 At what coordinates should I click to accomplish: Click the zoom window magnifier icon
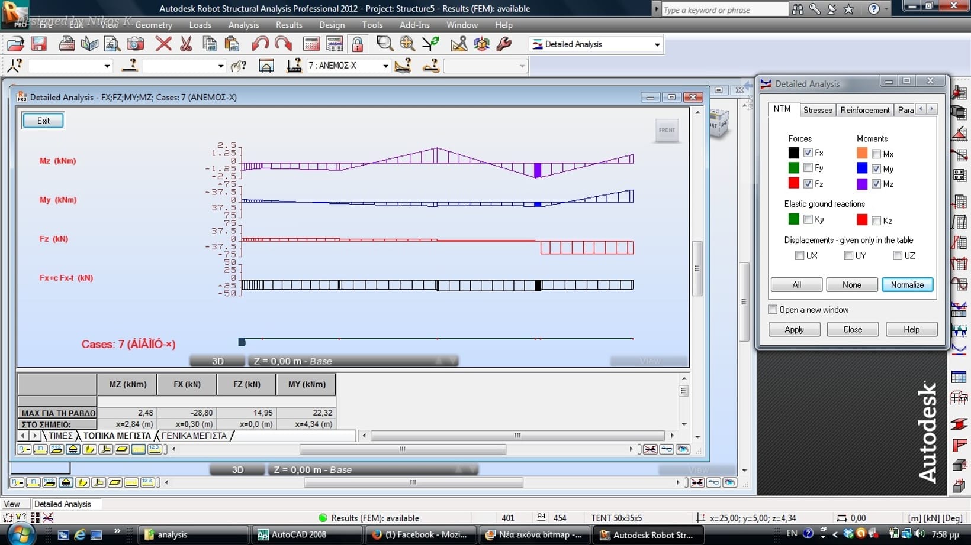385,44
